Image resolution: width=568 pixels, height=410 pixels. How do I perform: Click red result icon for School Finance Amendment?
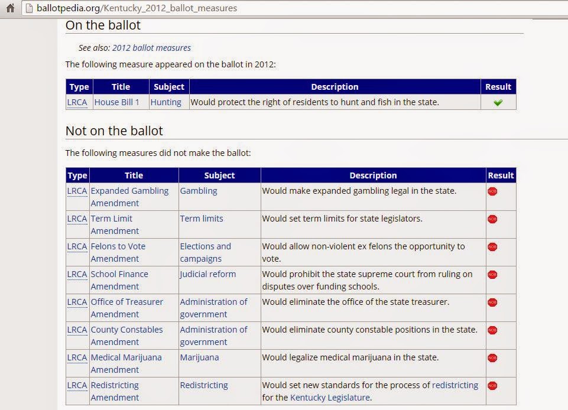pyautogui.click(x=492, y=275)
